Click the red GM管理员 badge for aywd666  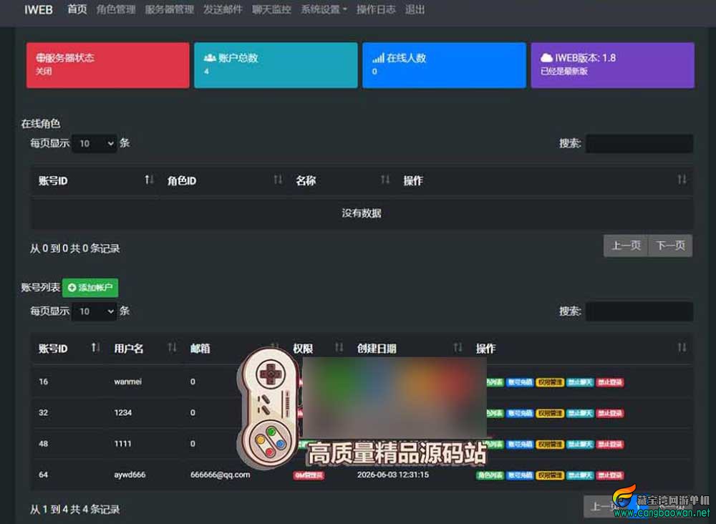point(309,475)
